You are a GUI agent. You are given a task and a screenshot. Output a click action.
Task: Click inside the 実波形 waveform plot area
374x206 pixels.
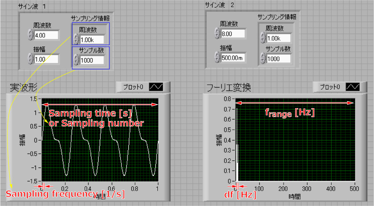point(100,158)
